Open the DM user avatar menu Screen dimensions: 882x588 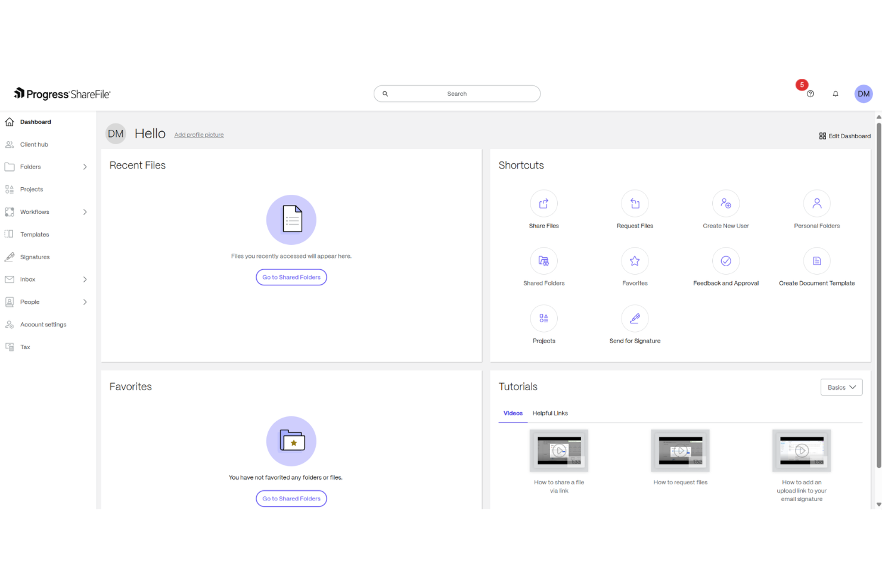pyautogui.click(x=864, y=94)
